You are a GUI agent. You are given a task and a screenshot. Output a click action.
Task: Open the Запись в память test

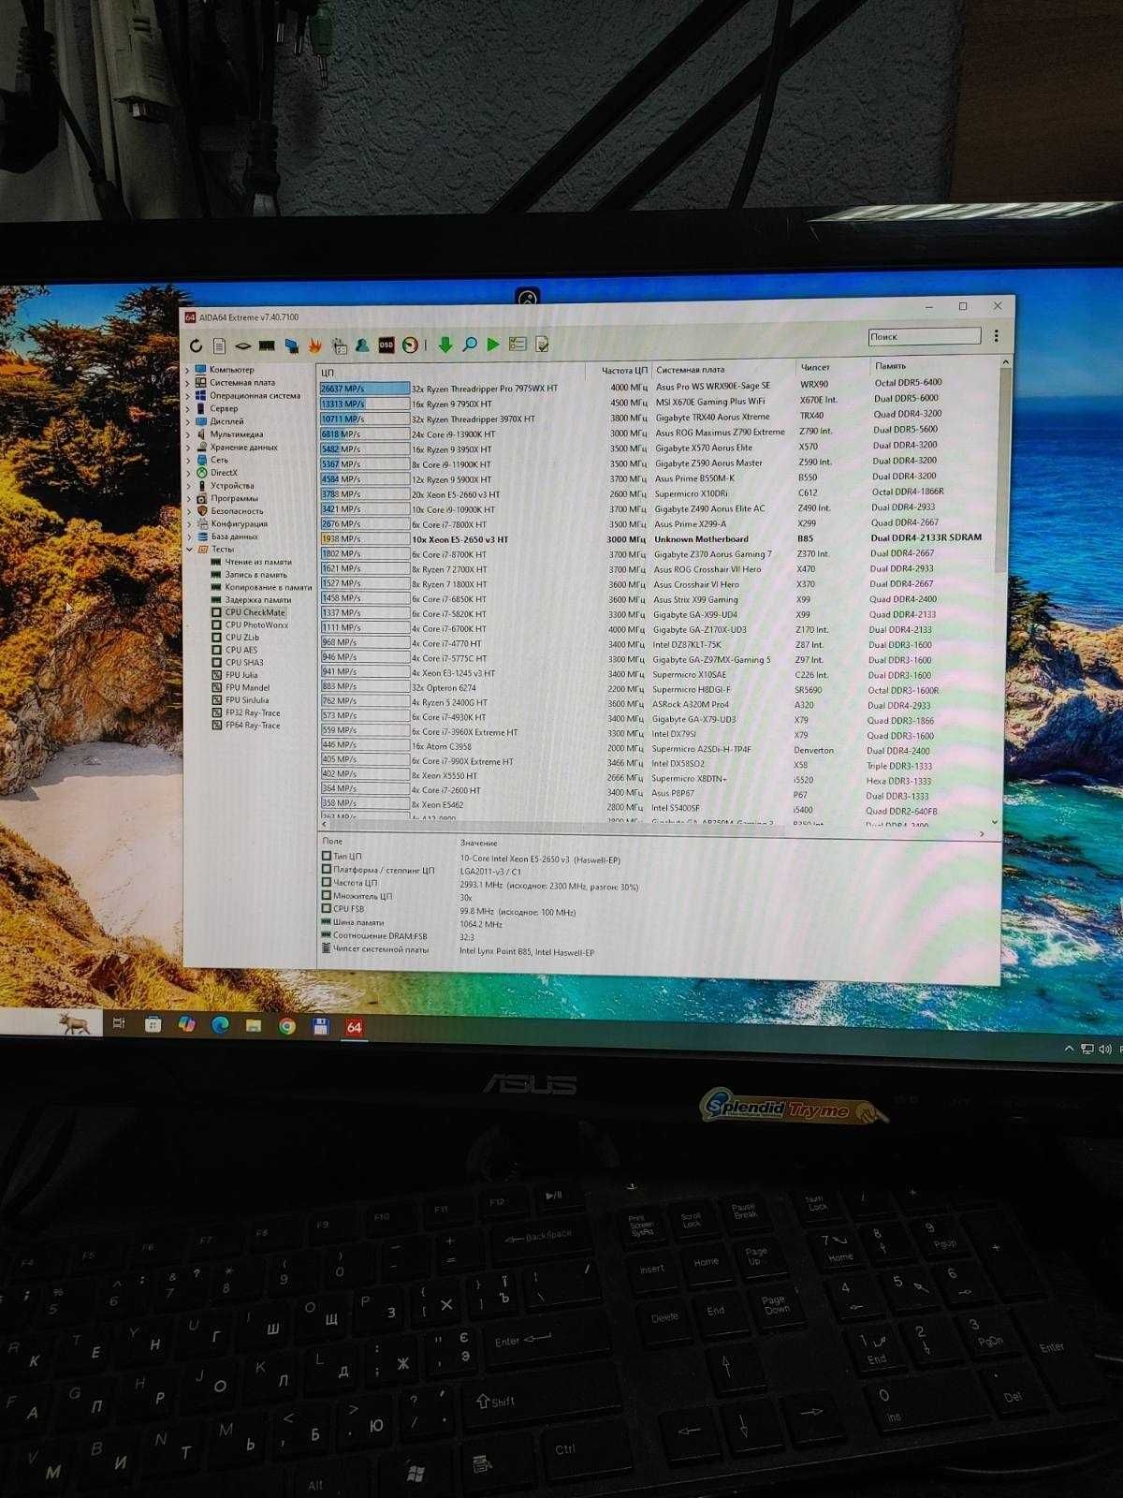(x=256, y=575)
